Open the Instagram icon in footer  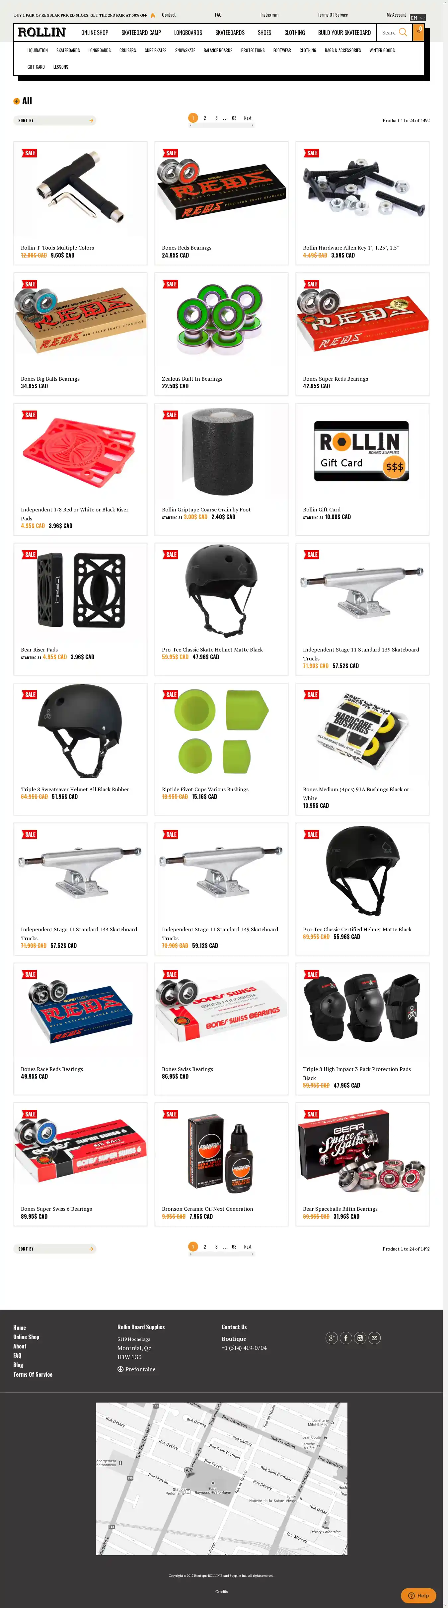pyautogui.click(x=360, y=1338)
